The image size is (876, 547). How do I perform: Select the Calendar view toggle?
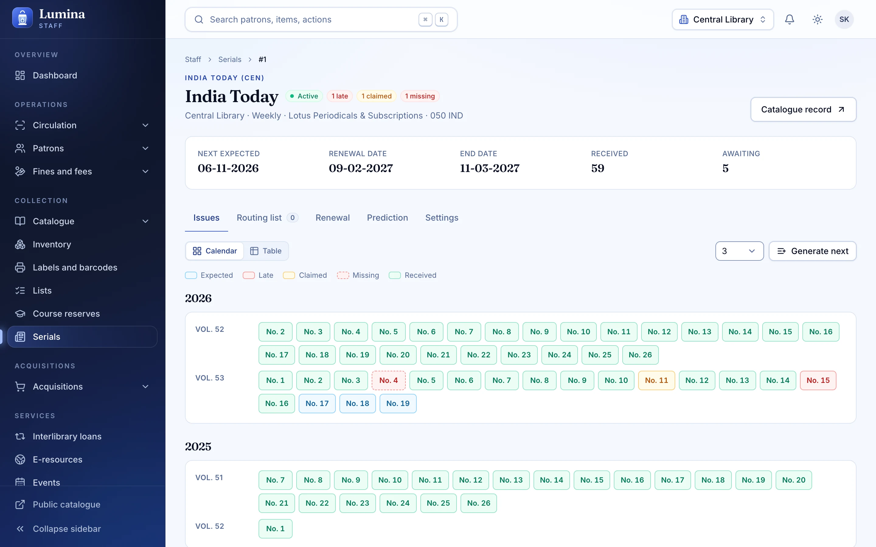tap(215, 251)
